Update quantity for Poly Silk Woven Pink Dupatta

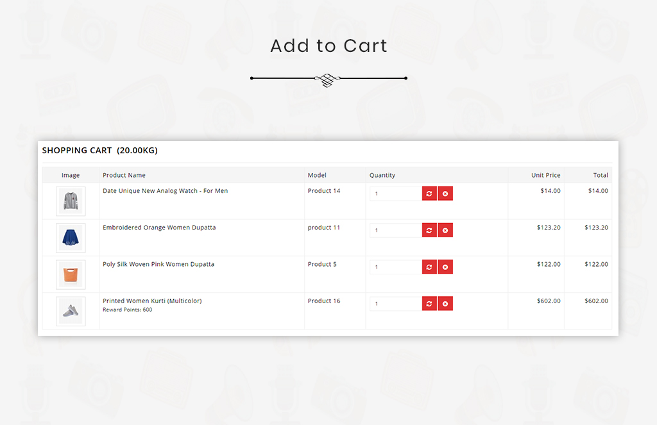pos(429,267)
